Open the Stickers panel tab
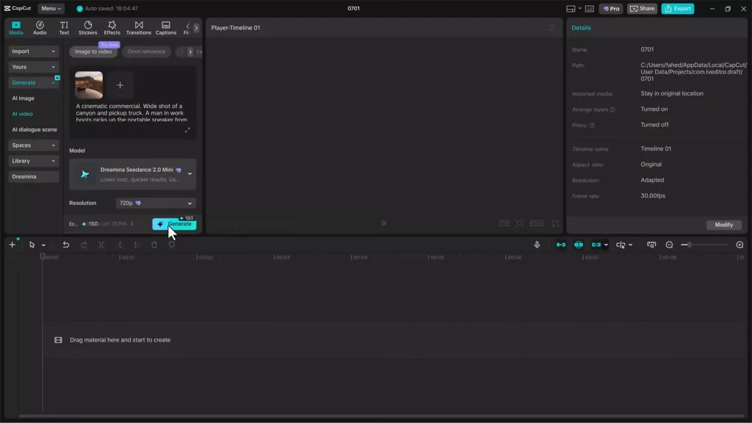Viewport: 752px width, 423px height. [x=88, y=28]
